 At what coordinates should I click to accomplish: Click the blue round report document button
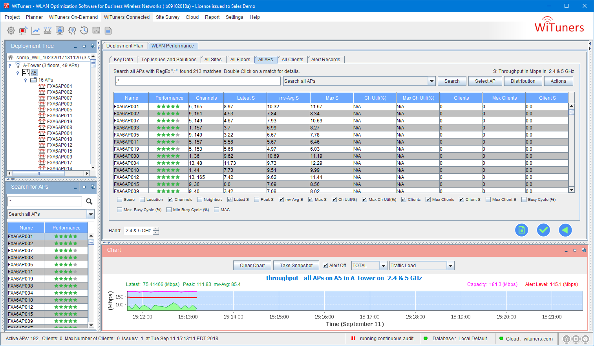521,230
